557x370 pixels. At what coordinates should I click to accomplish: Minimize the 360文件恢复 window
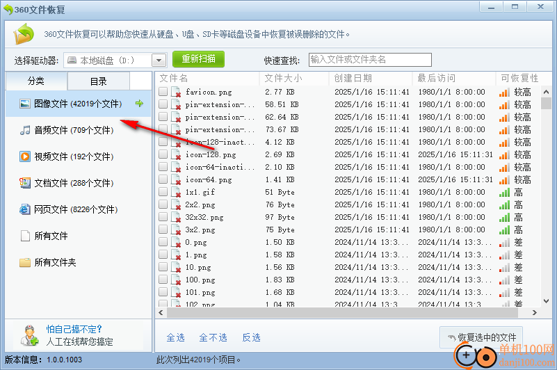click(491, 7)
